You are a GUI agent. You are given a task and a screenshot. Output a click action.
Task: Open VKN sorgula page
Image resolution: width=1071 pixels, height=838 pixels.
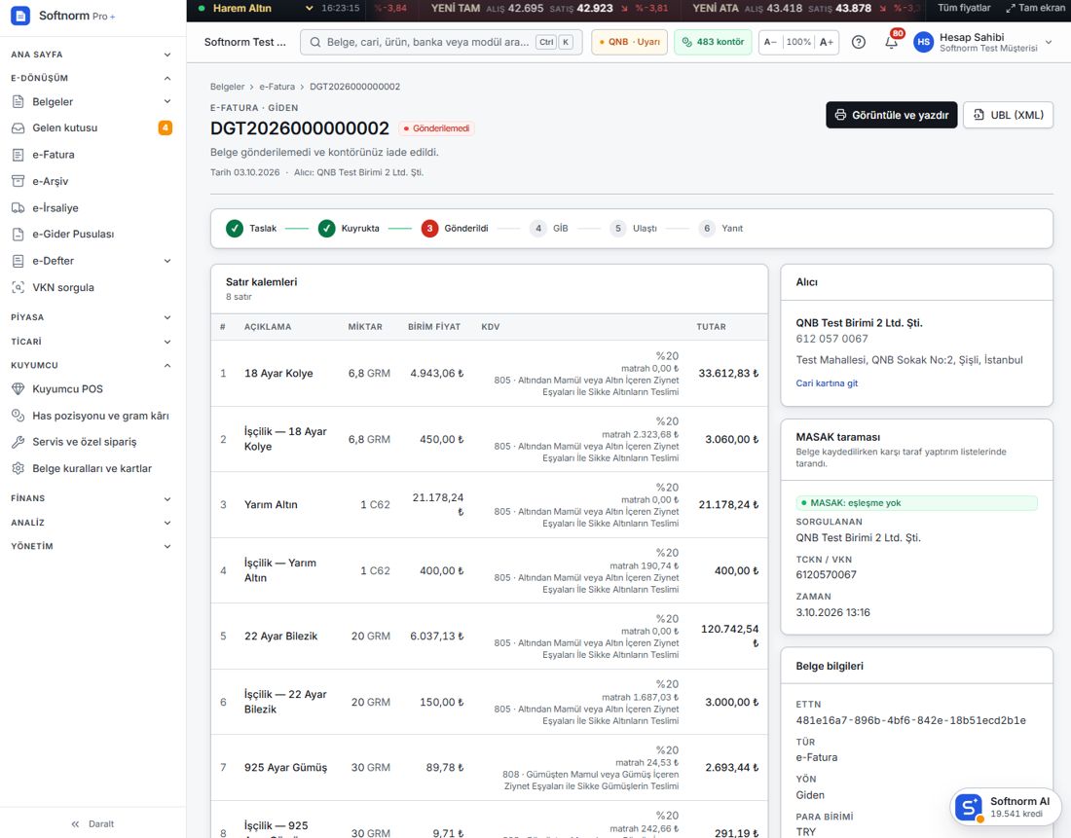coord(92,287)
